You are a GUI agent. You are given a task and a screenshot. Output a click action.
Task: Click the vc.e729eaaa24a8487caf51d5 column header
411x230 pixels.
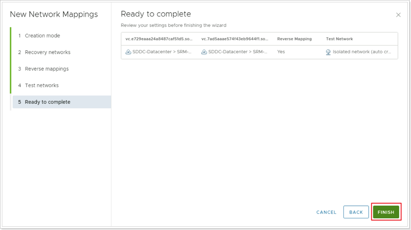[159, 39]
